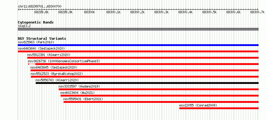267x120 pixels.
Task: Click the blue nsv825963 variant bar
Action: click(x=138, y=45)
